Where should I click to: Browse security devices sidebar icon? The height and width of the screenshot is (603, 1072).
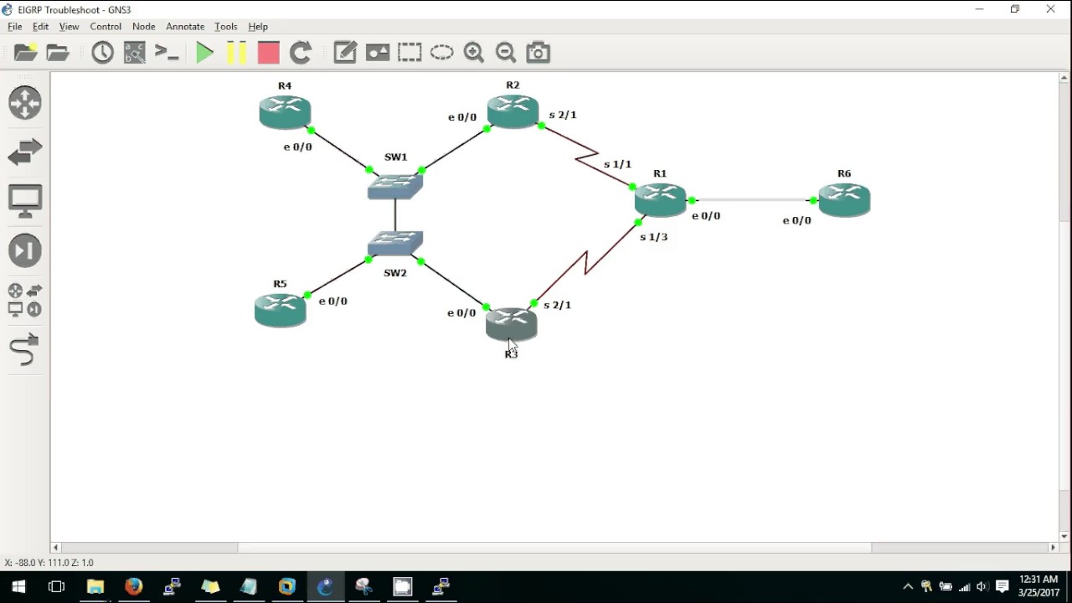(25, 250)
